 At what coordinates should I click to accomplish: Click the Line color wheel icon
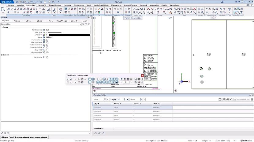(x=44, y=35)
